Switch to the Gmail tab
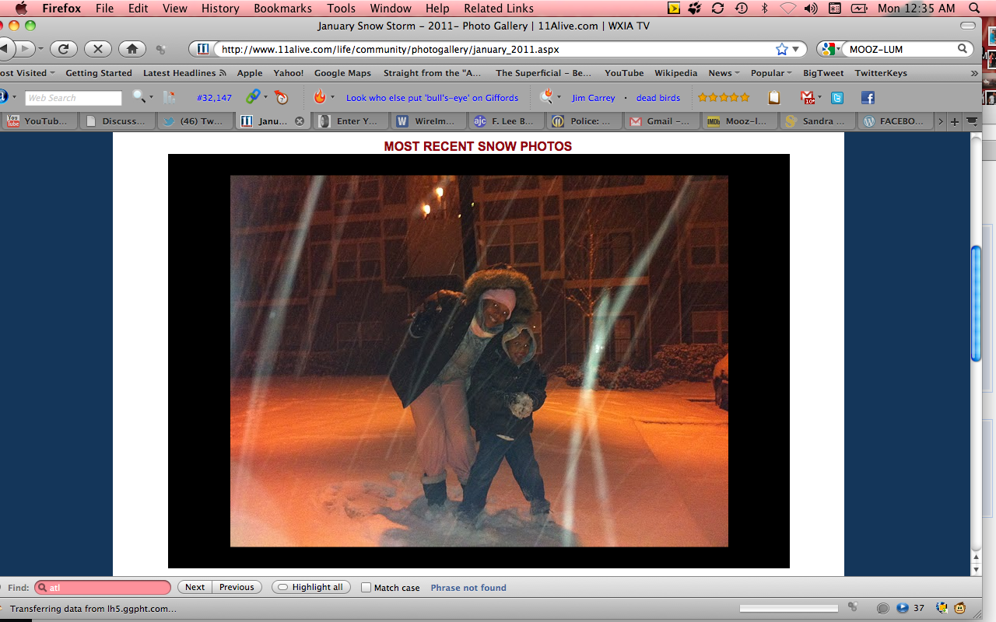Image resolution: width=996 pixels, height=622 pixels. coord(660,121)
